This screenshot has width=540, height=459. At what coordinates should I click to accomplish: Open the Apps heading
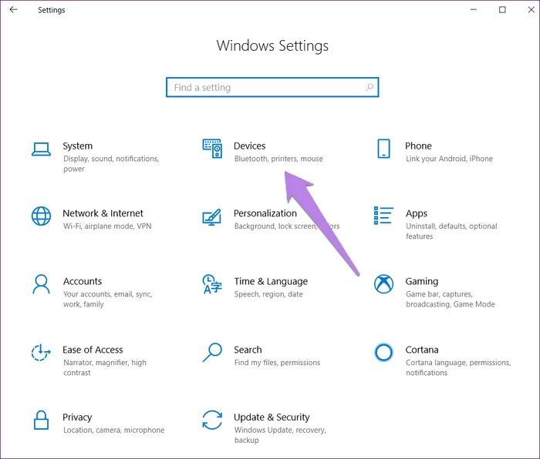click(417, 213)
